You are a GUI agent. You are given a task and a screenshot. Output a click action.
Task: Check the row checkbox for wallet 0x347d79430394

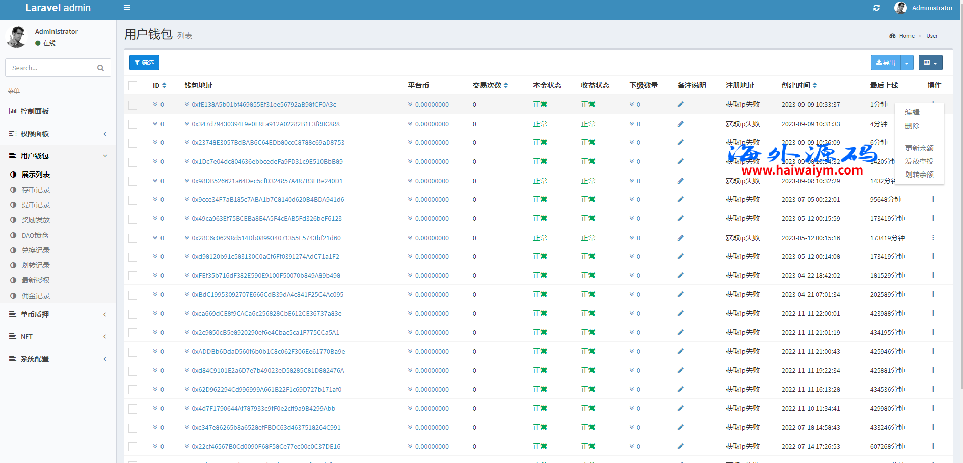[133, 124]
